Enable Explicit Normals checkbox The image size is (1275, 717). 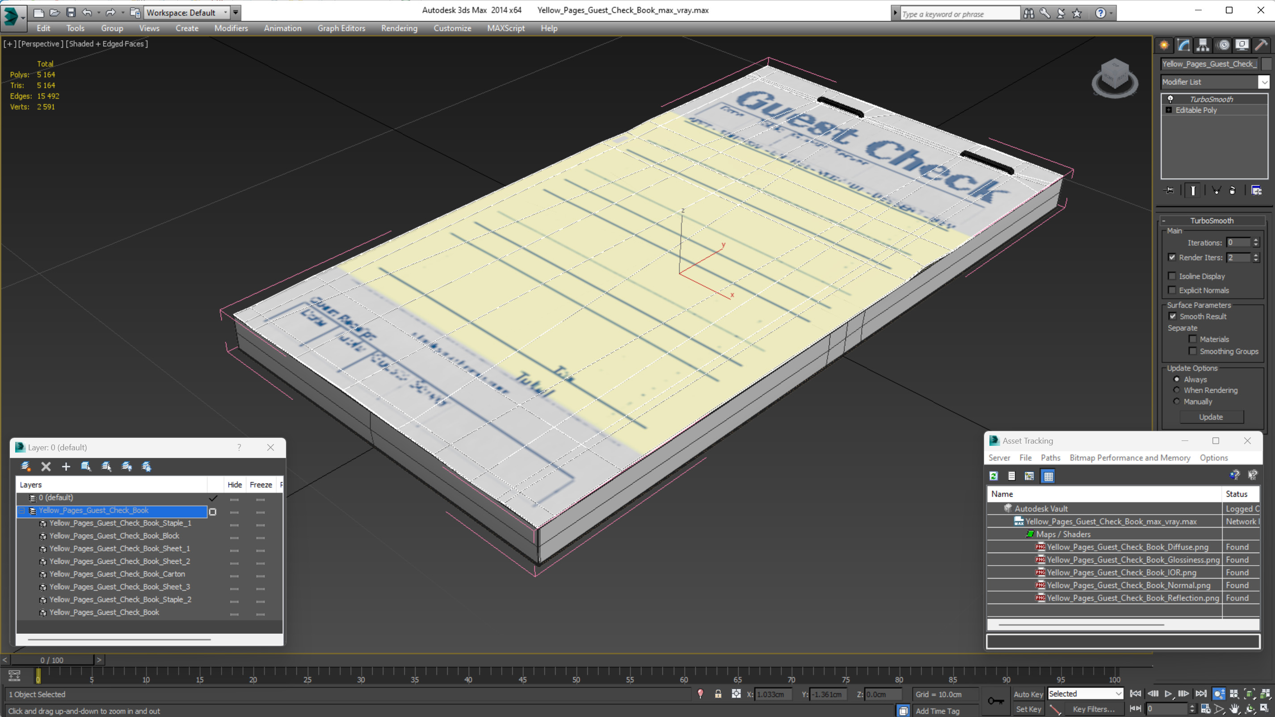(x=1172, y=290)
